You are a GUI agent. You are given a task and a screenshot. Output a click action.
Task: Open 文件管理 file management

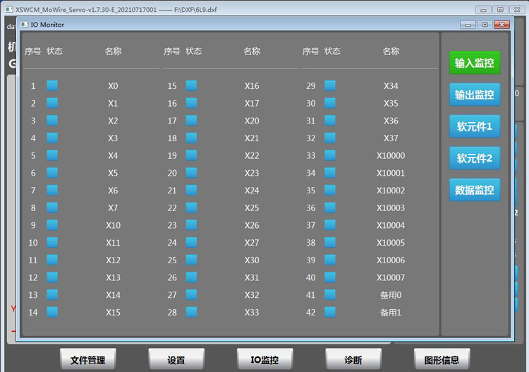tap(88, 359)
